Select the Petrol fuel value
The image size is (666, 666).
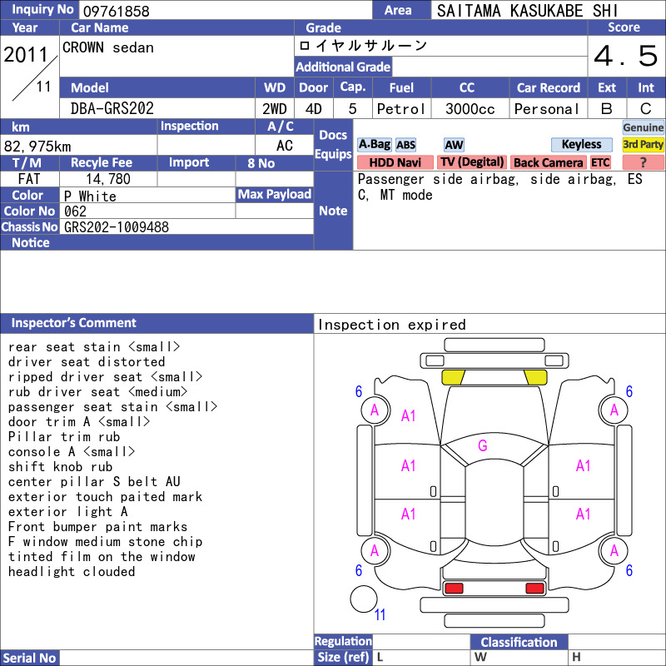tap(401, 109)
